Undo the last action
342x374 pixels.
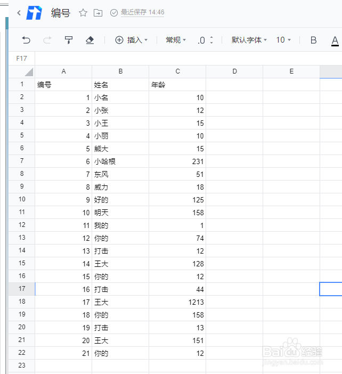coord(26,40)
